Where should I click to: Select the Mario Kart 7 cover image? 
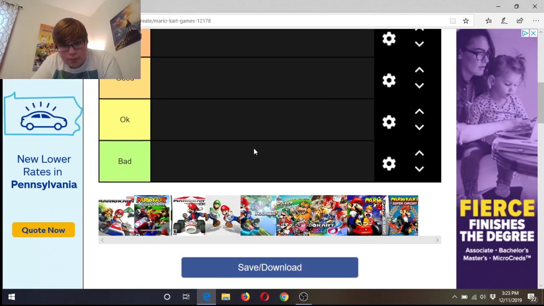pyautogui.click(x=116, y=215)
